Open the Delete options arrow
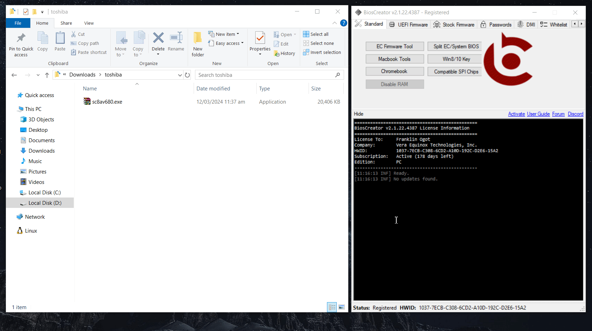Image resolution: width=592 pixels, height=331 pixels. (x=158, y=54)
